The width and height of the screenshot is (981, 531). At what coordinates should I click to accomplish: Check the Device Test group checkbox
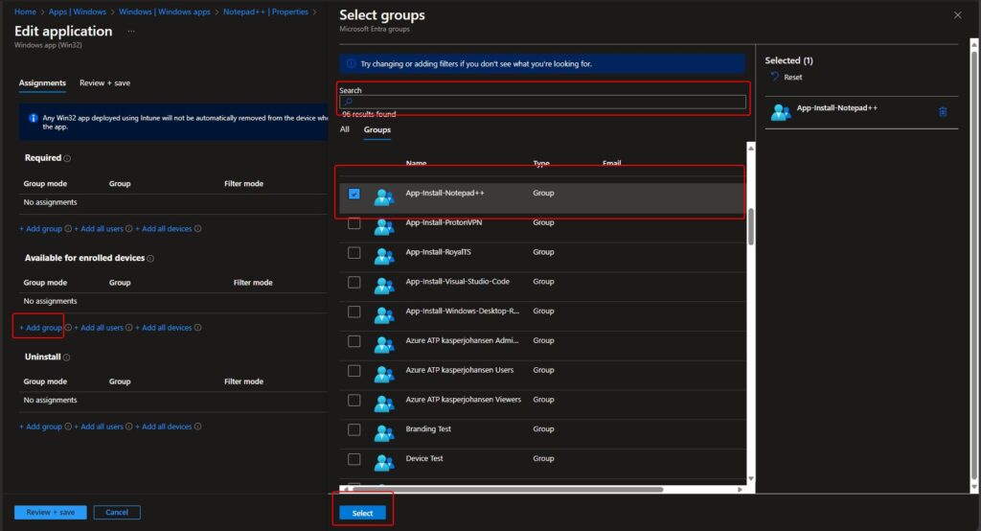[354, 459]
